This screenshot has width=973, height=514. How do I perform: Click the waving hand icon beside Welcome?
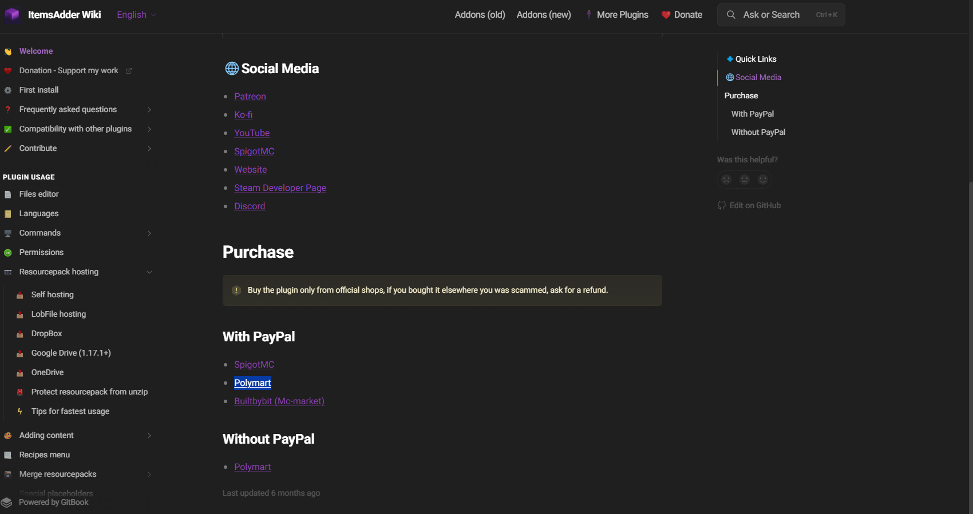[x=8, y=51]
